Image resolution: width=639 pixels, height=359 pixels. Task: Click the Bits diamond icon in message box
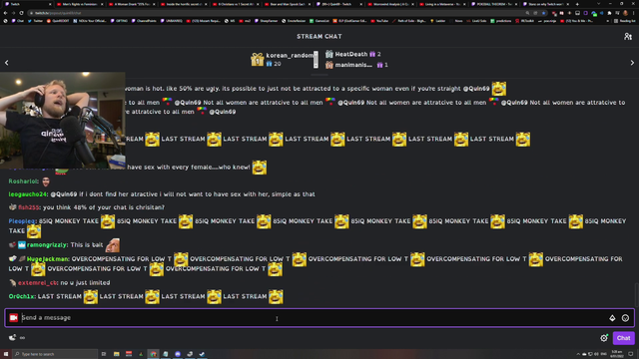[x=612, y=318]
